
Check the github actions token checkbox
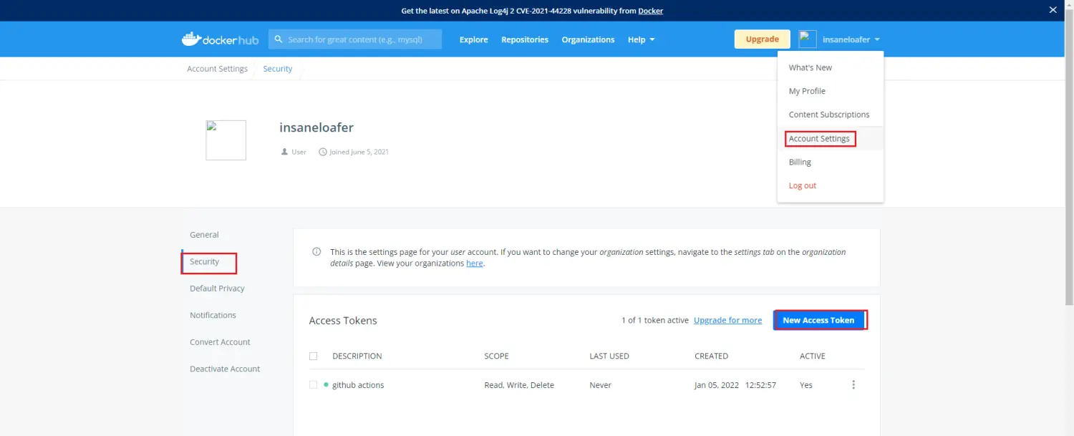(x=313, y=384)
